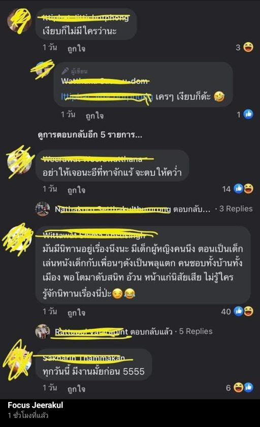
Task: Click the small avatar beside '3 Replies'
Action: tap(43, 209)
